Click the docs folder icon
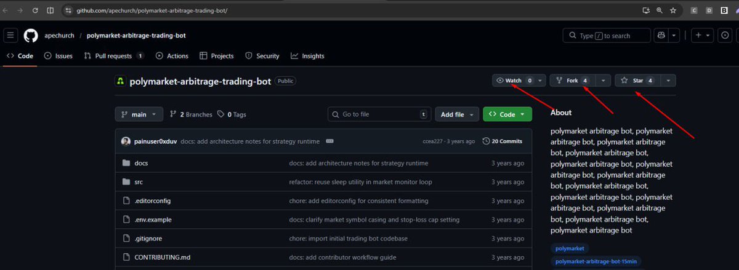The image size is (739, 270). click(x=126, y=163)
